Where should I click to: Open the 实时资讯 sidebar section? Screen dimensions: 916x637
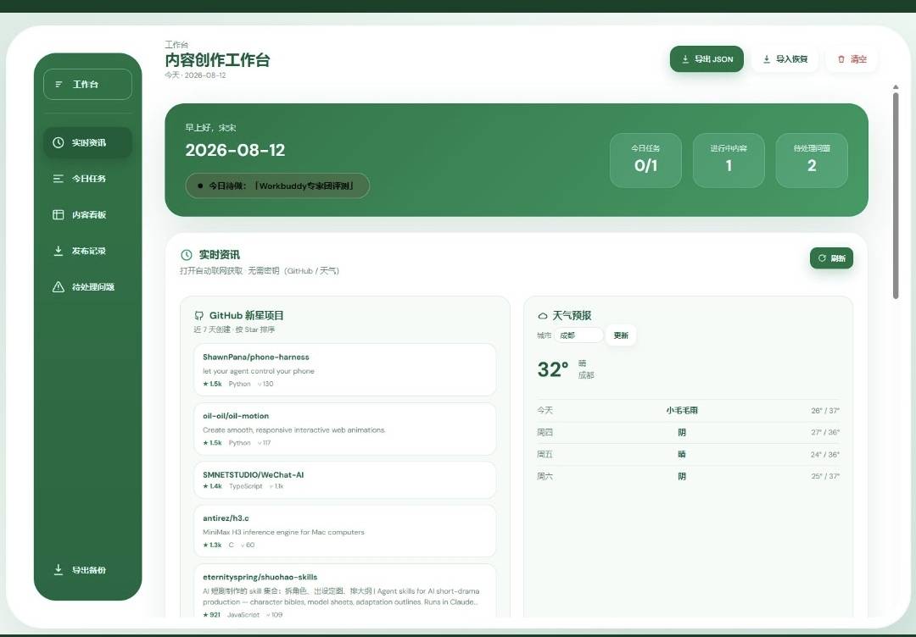click(87, 142)
